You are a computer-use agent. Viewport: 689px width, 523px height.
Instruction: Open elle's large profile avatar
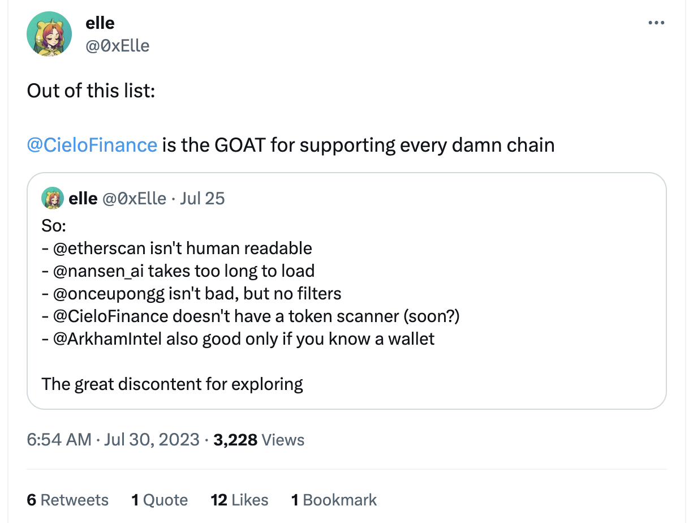[49, 34]
